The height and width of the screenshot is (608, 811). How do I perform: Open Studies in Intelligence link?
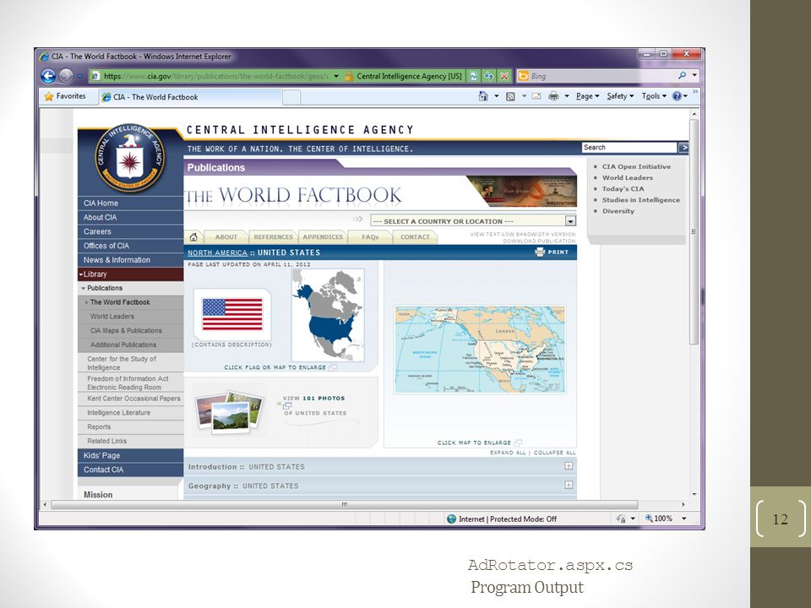pos(641,199)
